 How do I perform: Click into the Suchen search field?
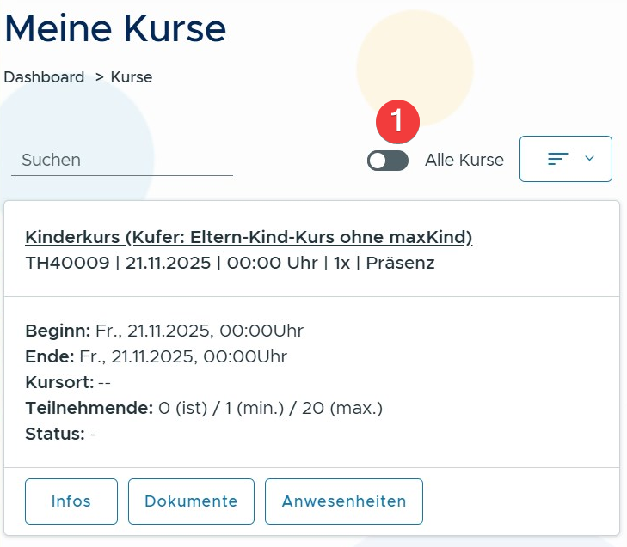[122, 161]
